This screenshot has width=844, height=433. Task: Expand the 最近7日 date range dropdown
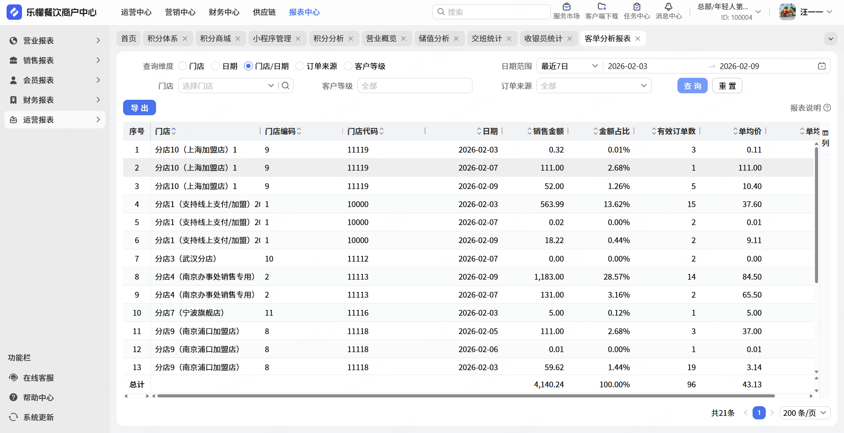pyautogui.click(x=569, y=66)
